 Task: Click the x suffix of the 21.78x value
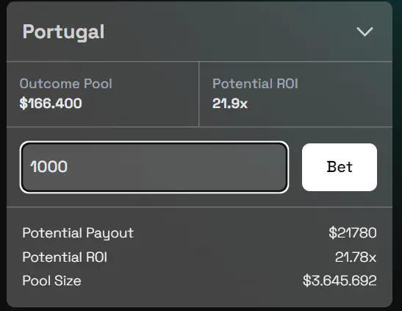(x=372, y=258)
